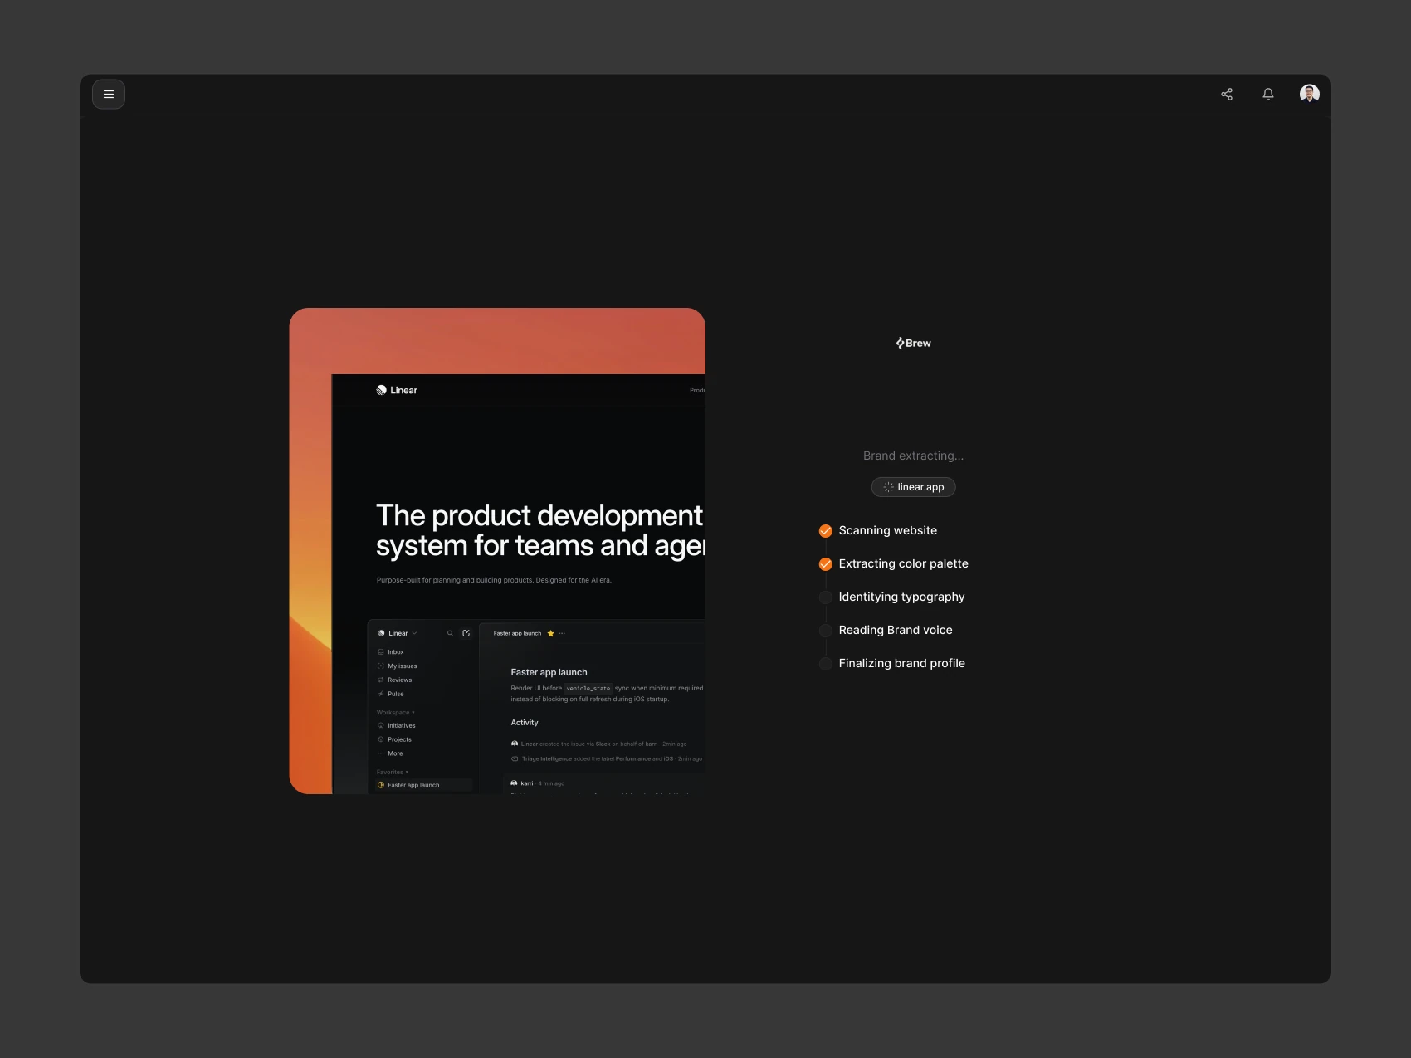Click the 'Identifying typography' step label
The image size is (1411, 1058).
(x=901, y=597)
